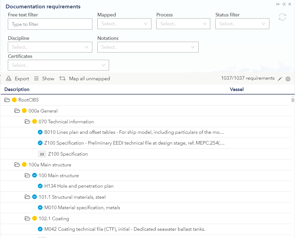Click the Vessel column header

click(x=237, y=89)
